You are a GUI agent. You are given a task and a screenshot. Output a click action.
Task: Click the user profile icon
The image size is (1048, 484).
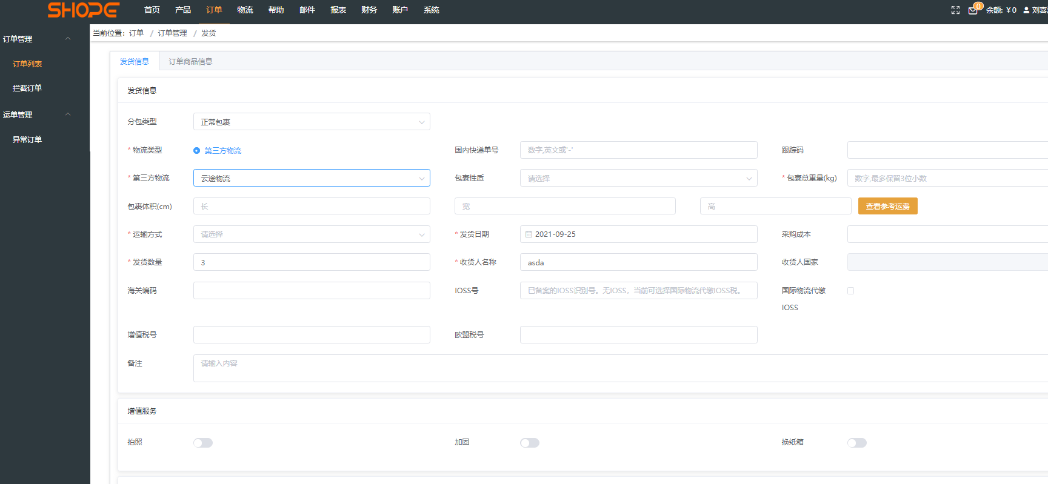pos(1026,10)
